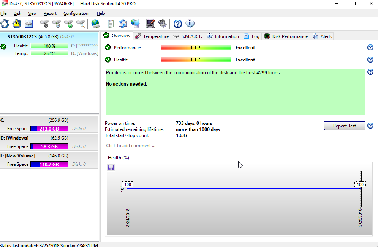Screen dimensions: 378x247
Task: Open the notepad report icon
Action: 111,24
